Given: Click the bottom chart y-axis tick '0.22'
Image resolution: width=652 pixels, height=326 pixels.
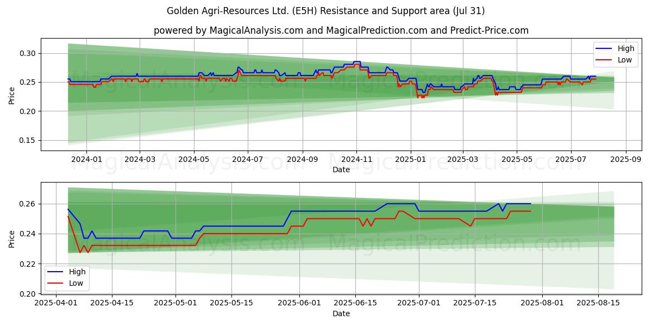Looking at the screenshot, I should click(x=28, y=264).
